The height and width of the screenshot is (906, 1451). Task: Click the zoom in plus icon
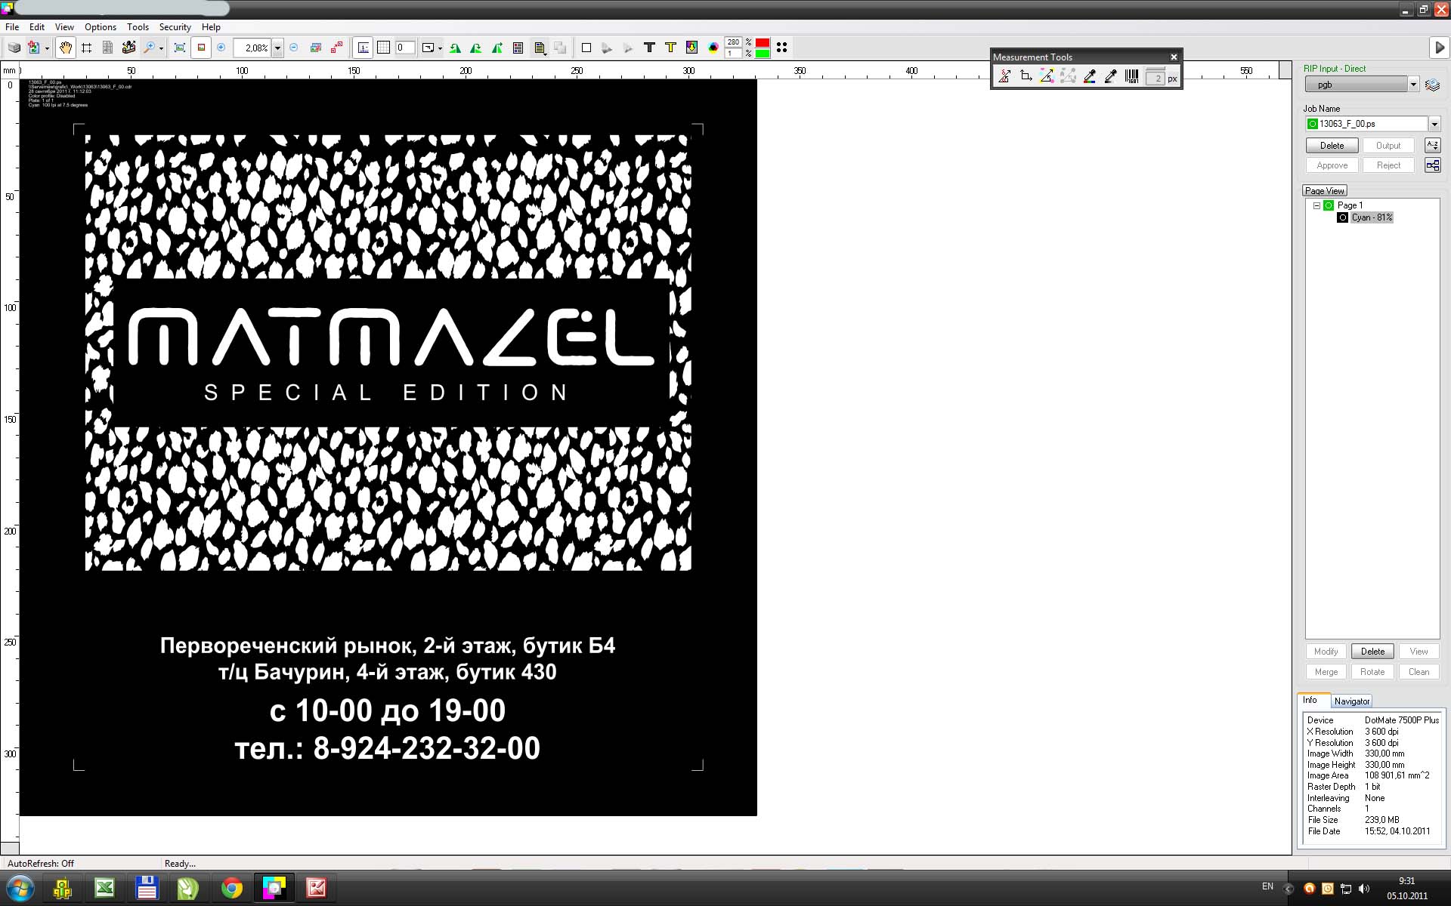coord(221,48)
